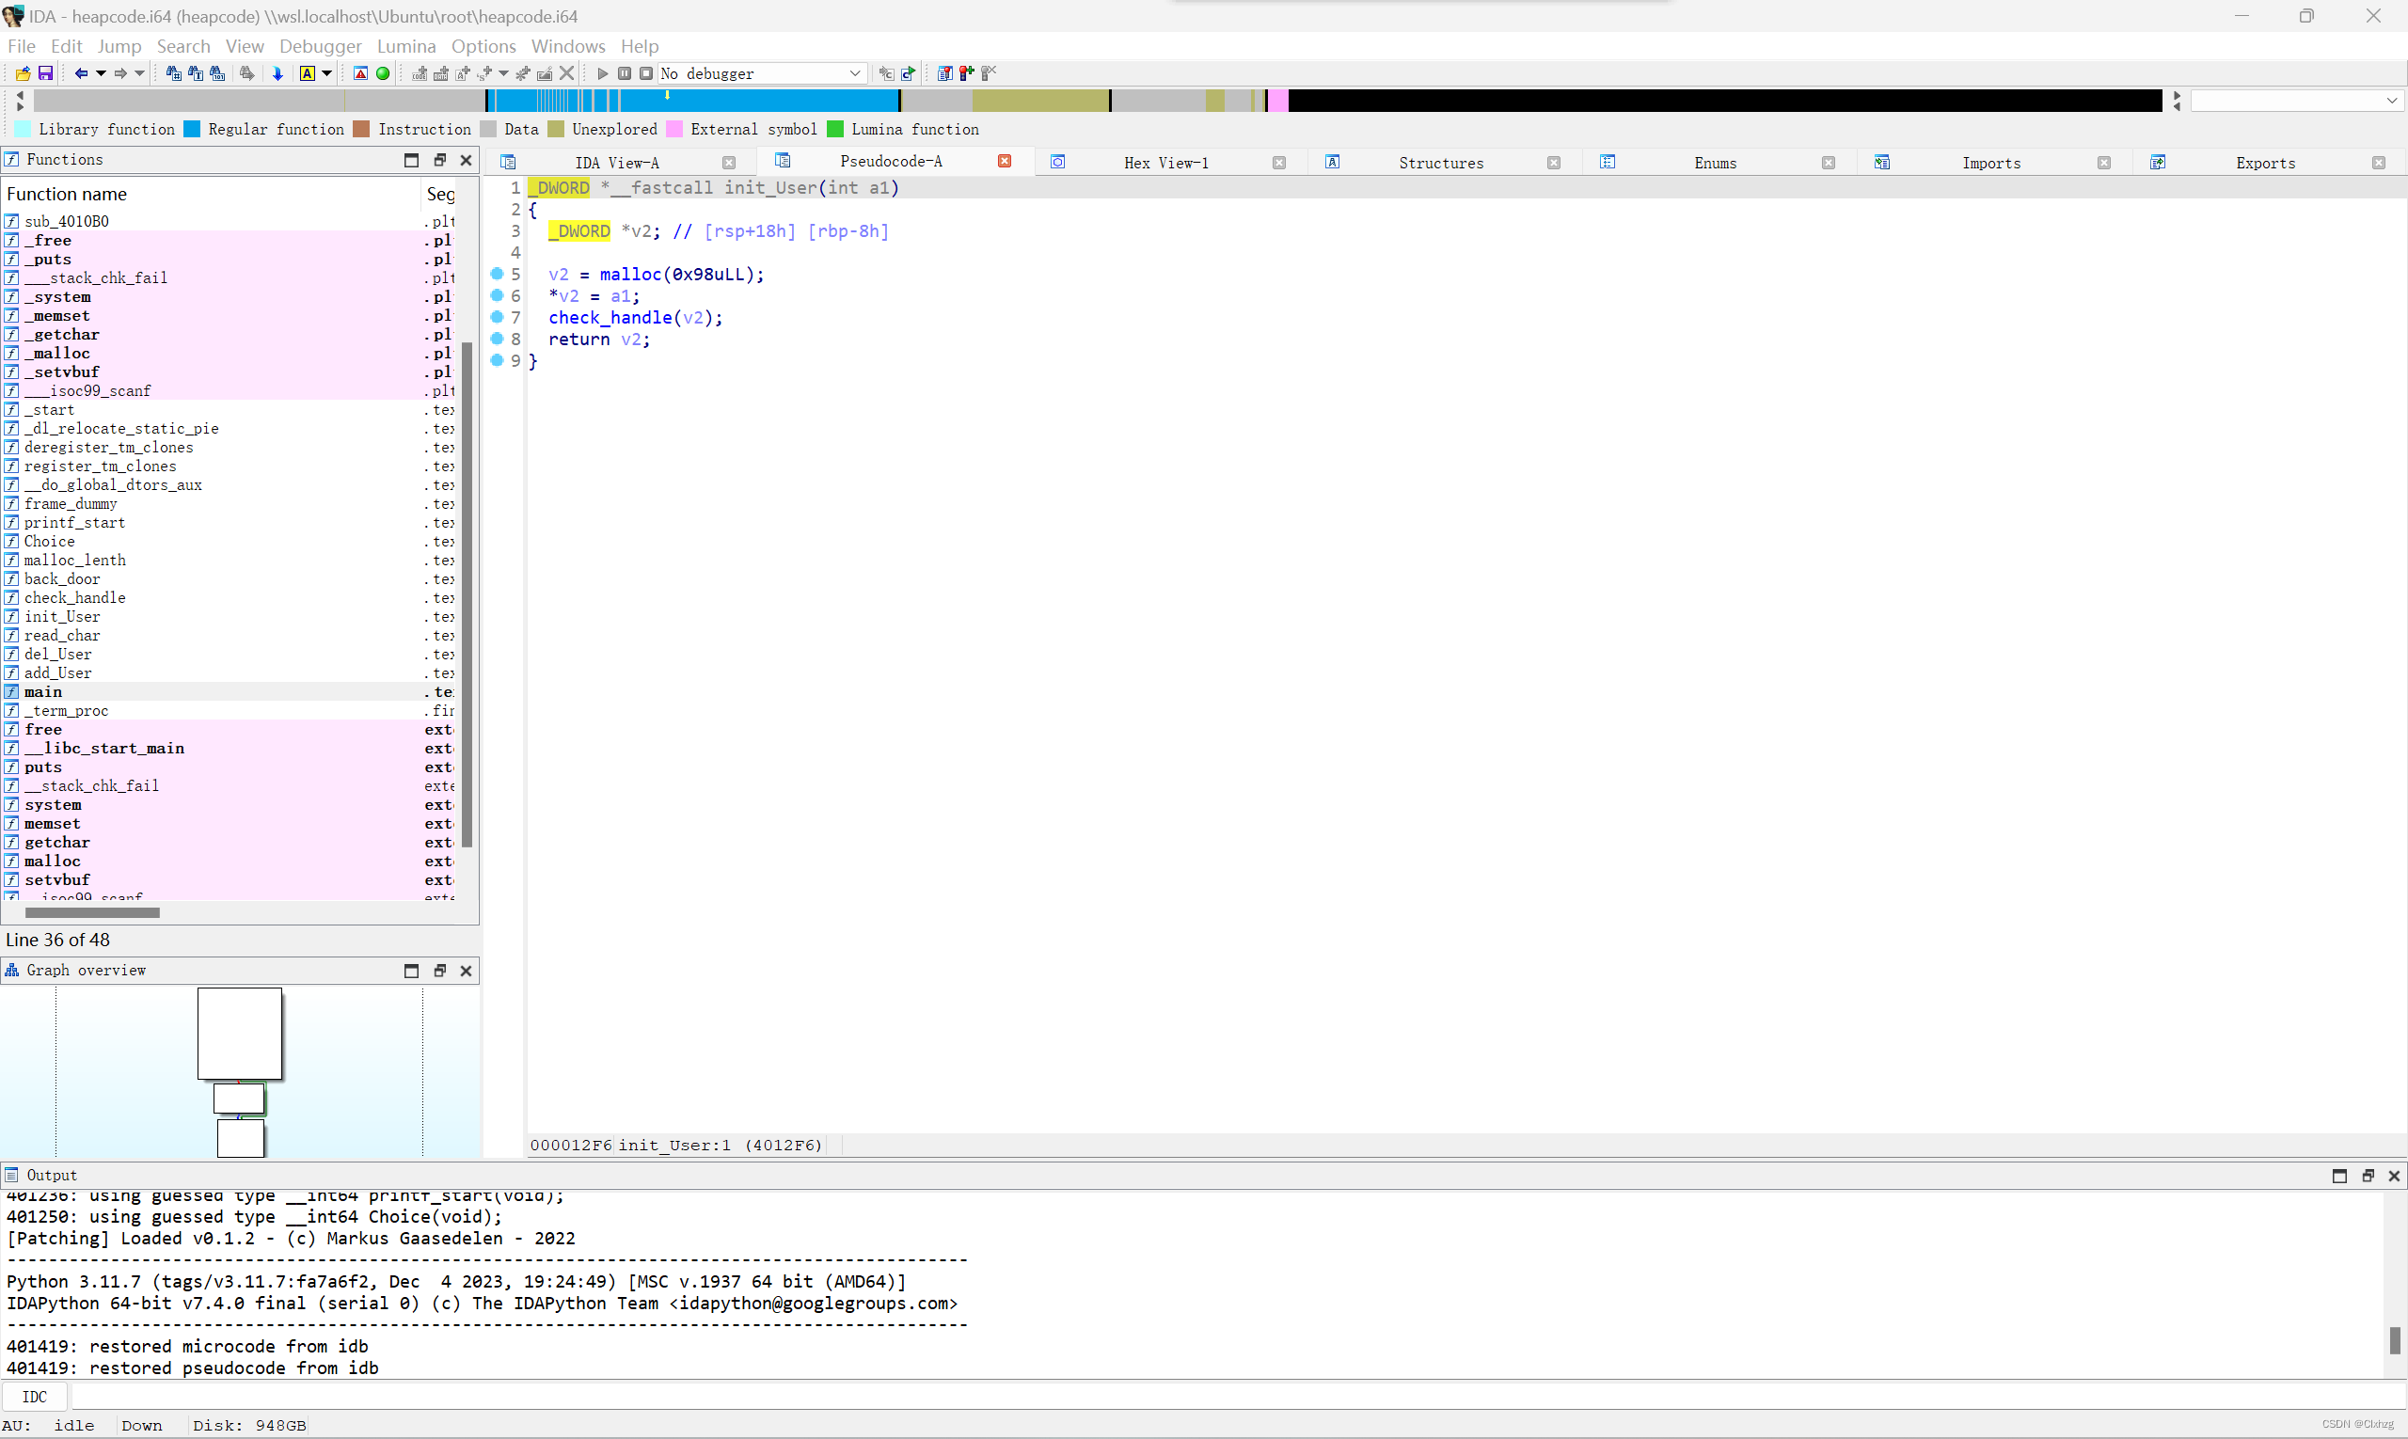Start debugger process play icon

coord(602,73)
